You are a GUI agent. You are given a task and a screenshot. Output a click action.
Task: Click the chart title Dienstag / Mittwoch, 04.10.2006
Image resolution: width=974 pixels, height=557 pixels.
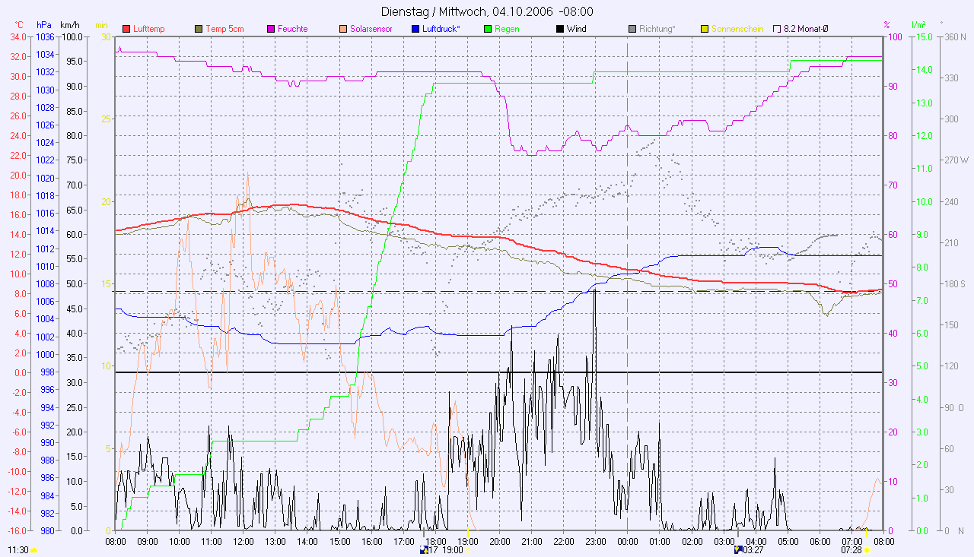click(x=486, y=11)
